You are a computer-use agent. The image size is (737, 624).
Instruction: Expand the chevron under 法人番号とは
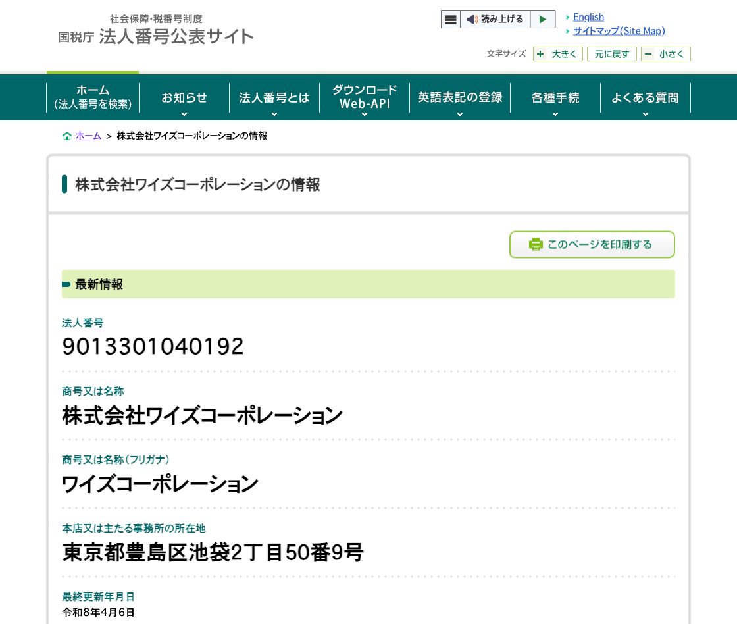click(274, 115)
